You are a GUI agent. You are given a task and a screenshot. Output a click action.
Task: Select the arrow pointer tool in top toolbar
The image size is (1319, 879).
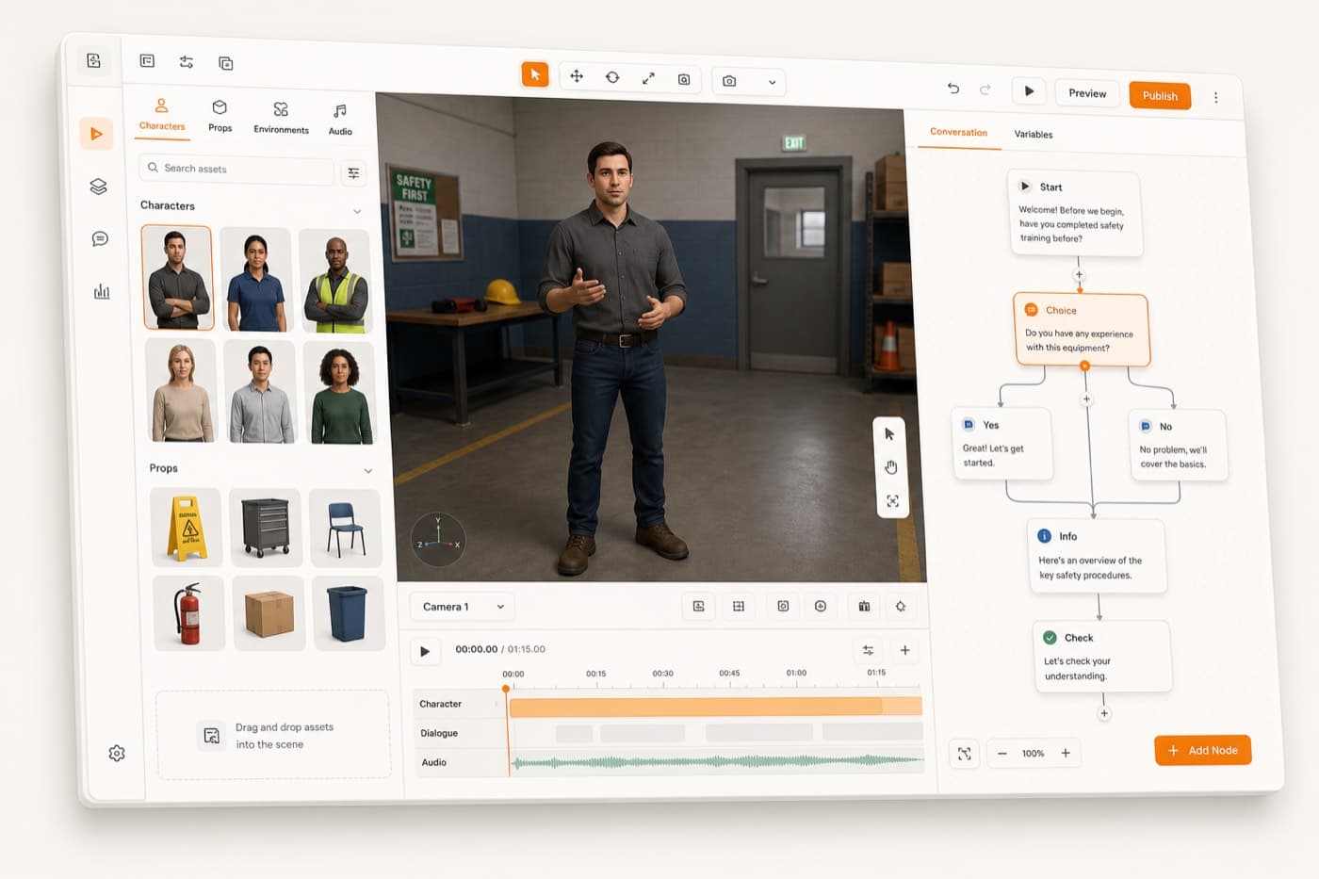click(x=534, y=74)
